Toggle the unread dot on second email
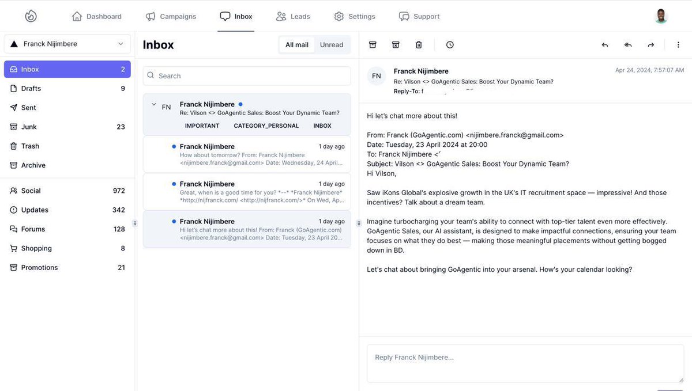This screenshot has height=391, width=692. coord(173,183)
